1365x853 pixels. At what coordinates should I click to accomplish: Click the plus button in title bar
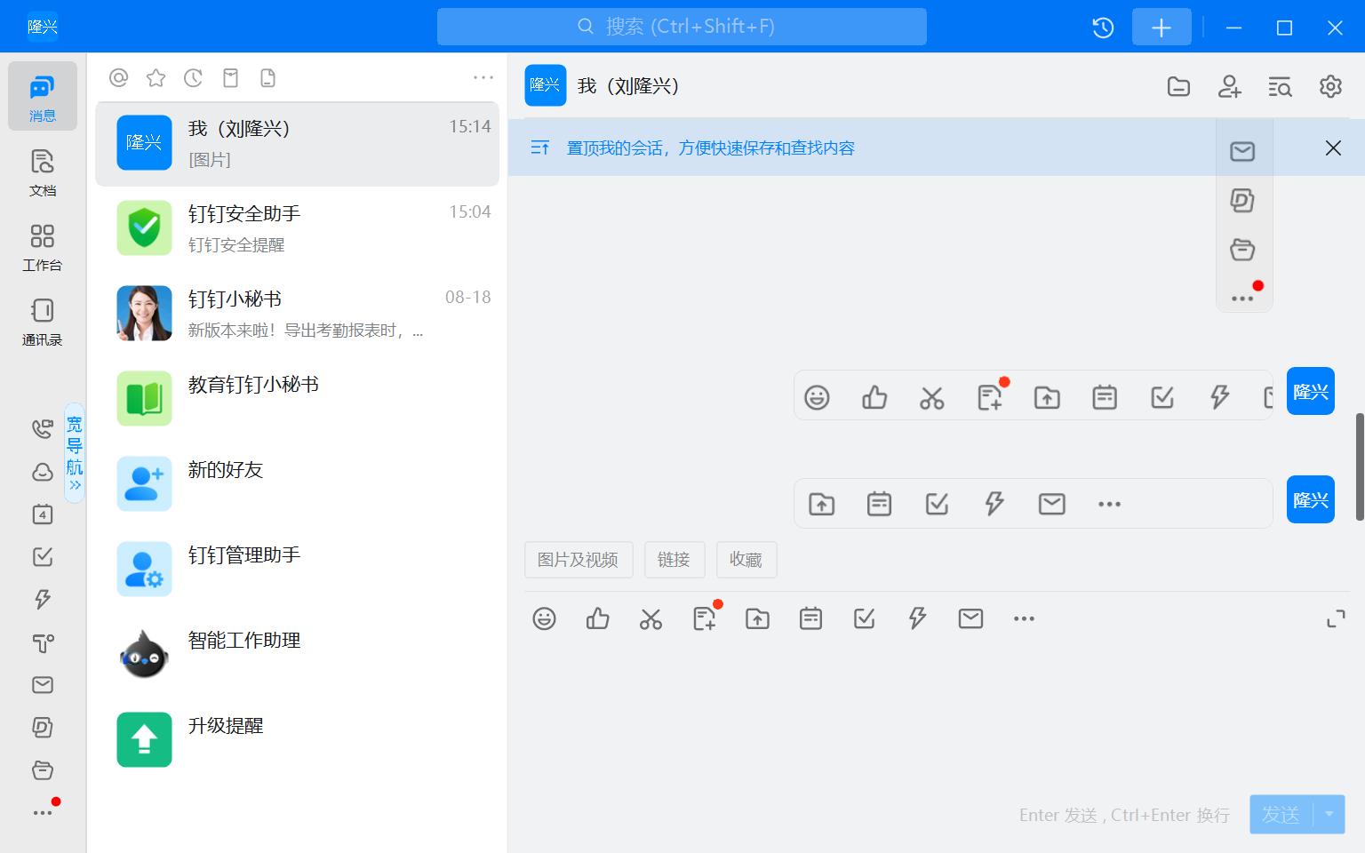click(x=1161, y=28)
